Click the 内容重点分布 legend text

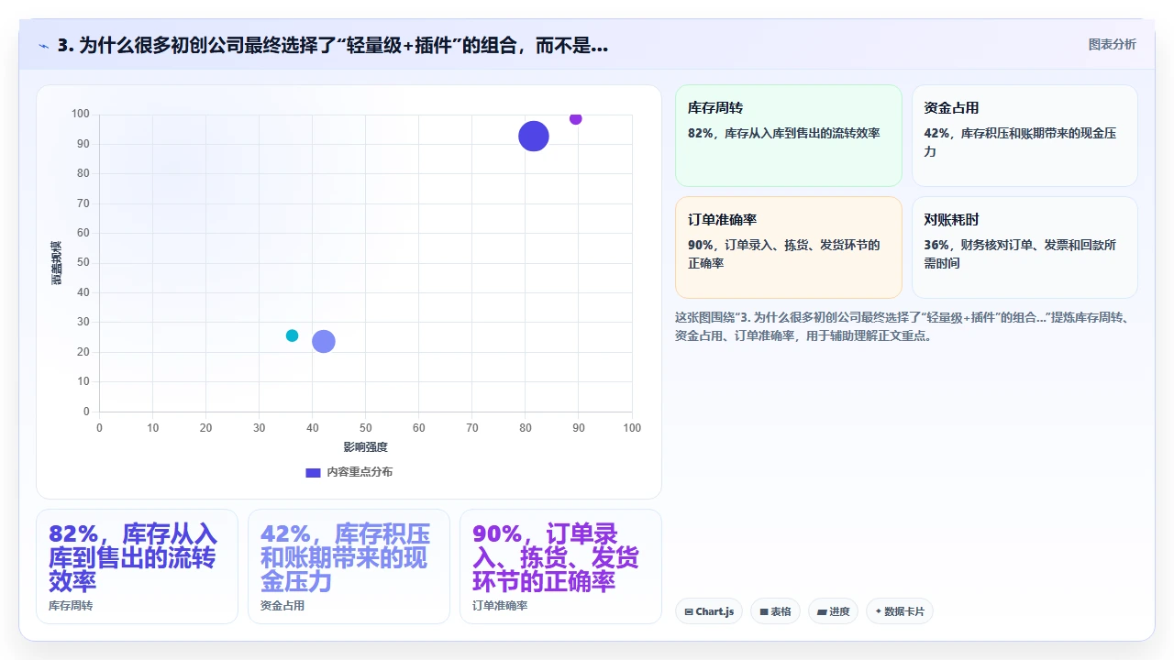point(360,472)
